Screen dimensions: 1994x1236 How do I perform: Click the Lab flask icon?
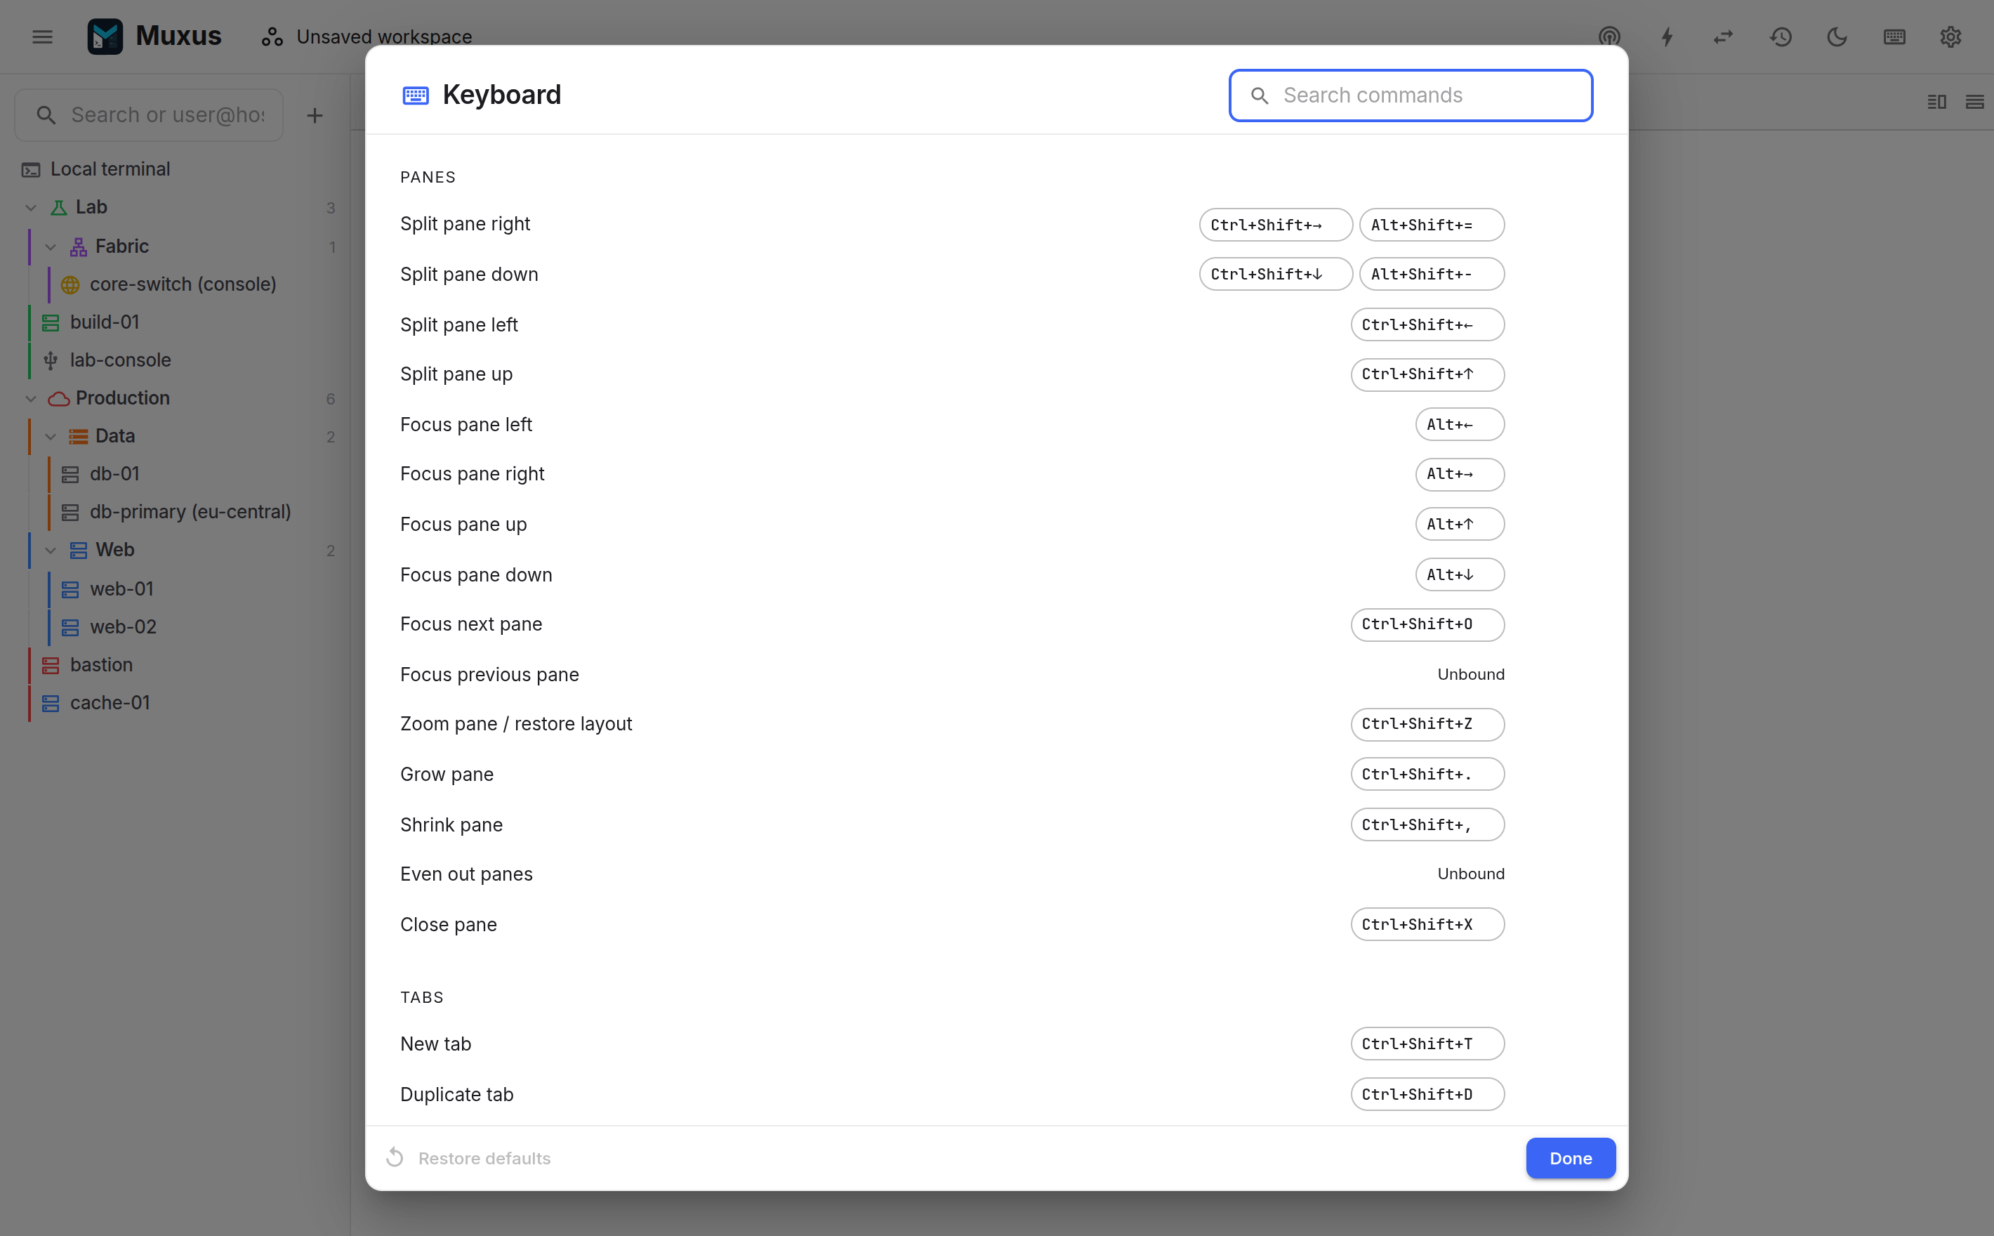(59, 208)
